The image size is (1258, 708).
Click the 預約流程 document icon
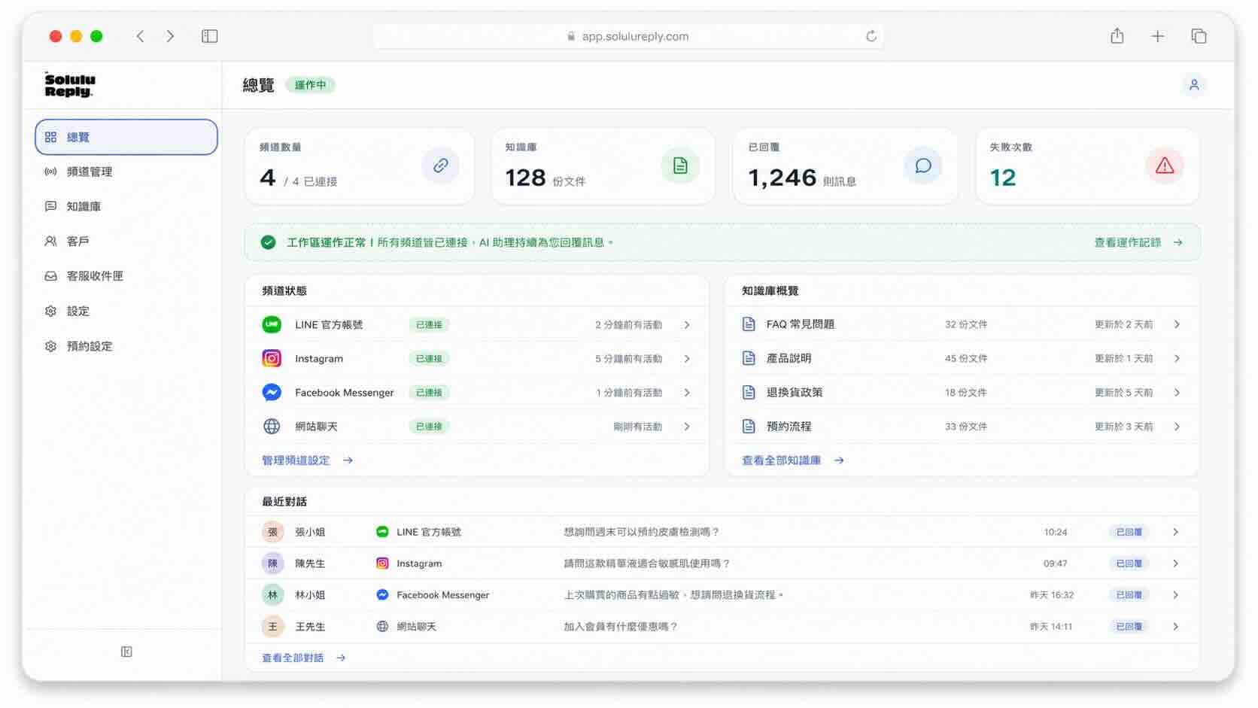tap(749, 426)
